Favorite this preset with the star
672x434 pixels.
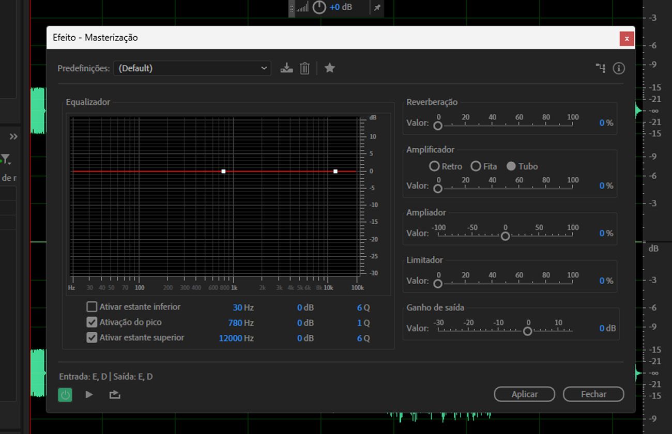(329, 68)
